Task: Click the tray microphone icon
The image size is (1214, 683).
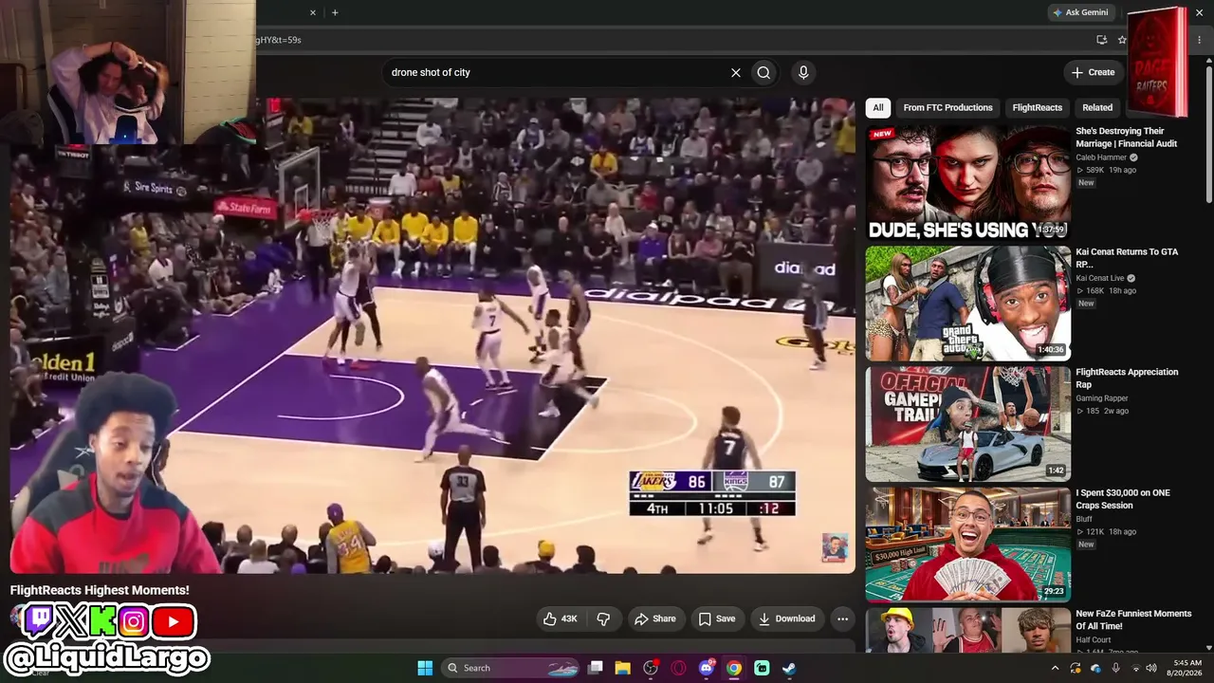Action: click(x=1116, y=668)
